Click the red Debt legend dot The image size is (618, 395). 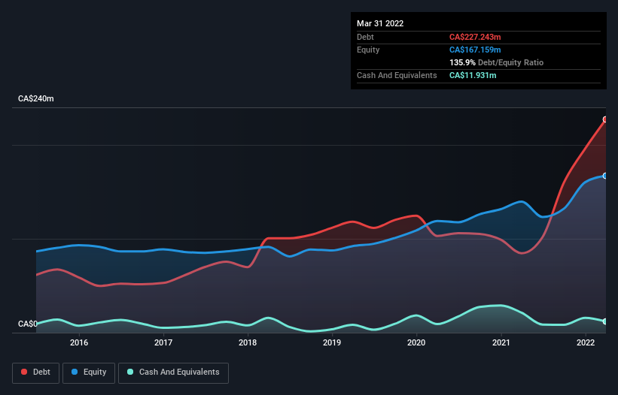(x=24, y=372)
